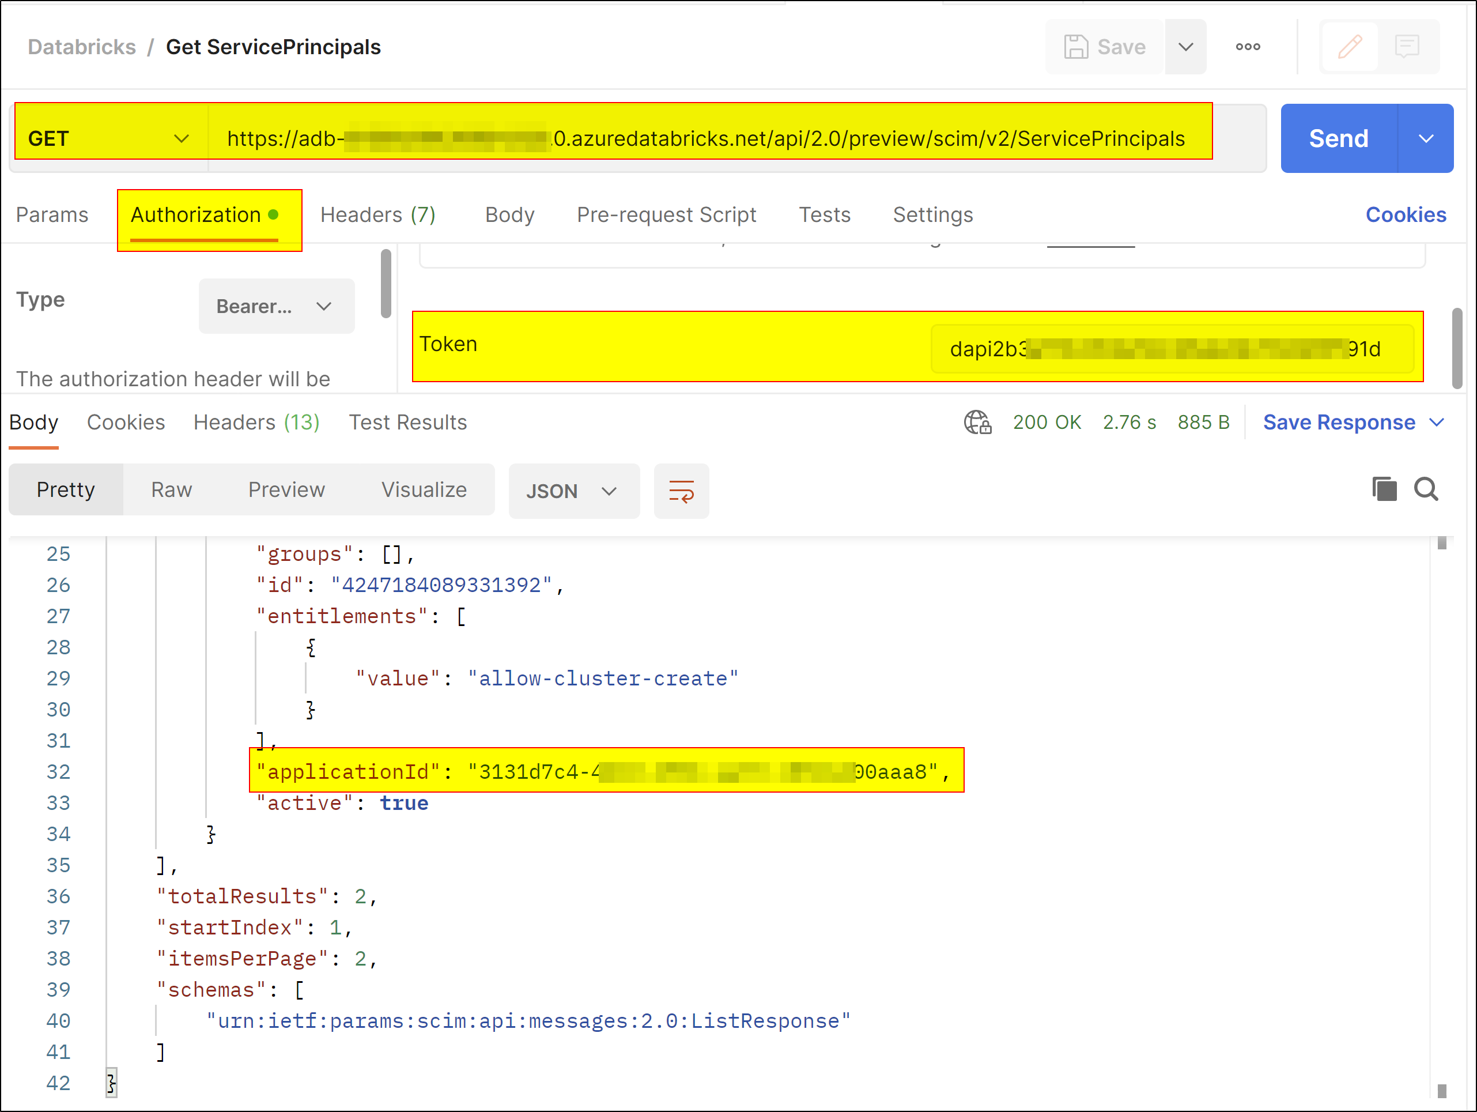Click the response body vertical scrollbar
Image resolution: width=1477 pixels, height=1112 pixels.
click(1442, 816)
